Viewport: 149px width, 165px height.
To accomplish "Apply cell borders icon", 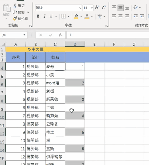I will pos(63,16).
